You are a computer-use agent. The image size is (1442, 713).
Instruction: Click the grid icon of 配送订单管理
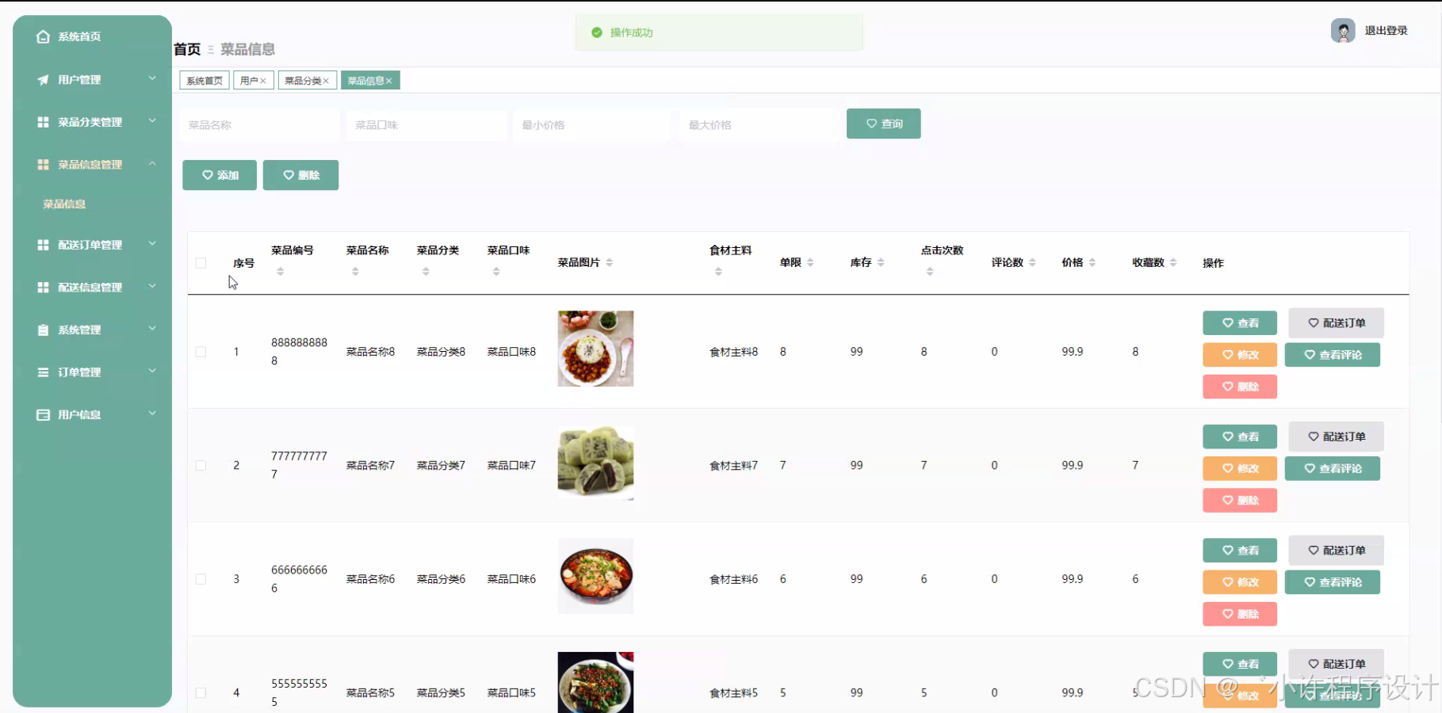point(43,245)
